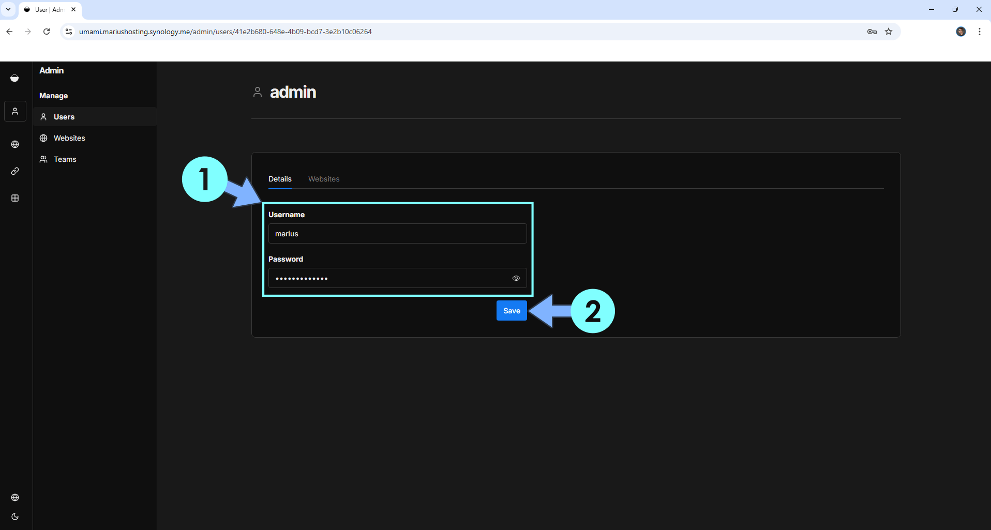Open Chrome three-dot menu
Viewport: 991px width, 530px height.
[x=979, y=32]
